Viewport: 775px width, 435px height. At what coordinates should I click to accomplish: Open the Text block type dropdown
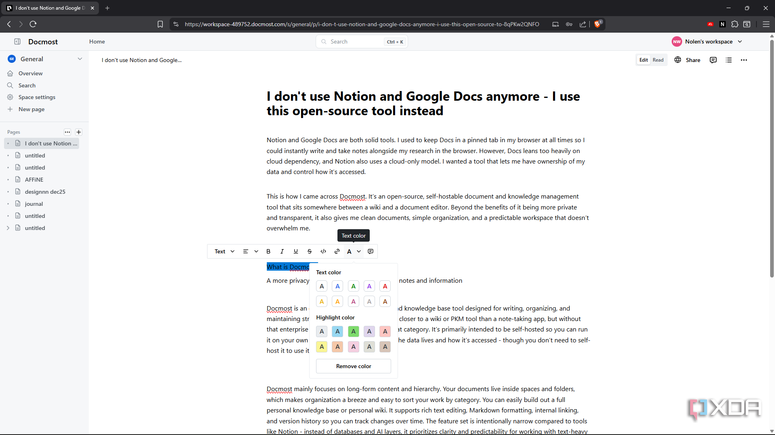pos(224,251)
